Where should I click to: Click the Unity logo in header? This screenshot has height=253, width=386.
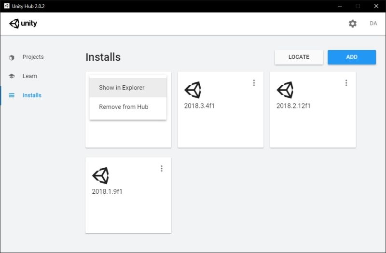point(23,24)
